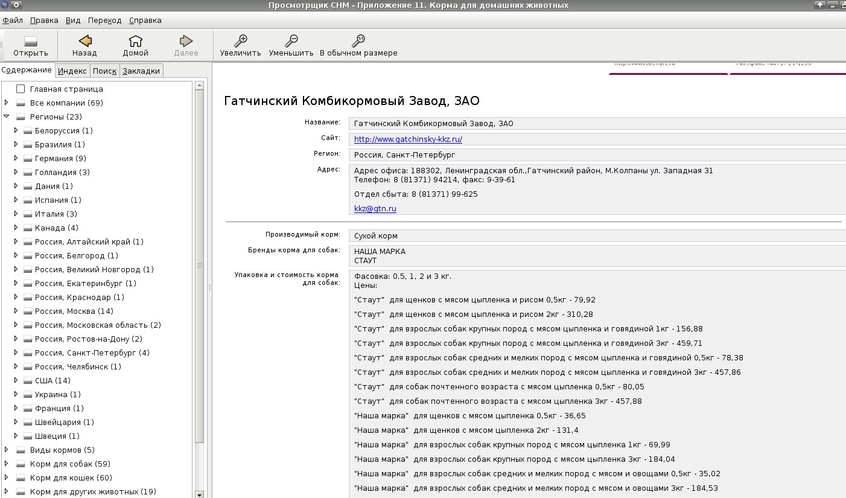846x498 pixels.
Task: Click the book icon beside Корм для собак (59)
Action: click(x=21, y=464)
